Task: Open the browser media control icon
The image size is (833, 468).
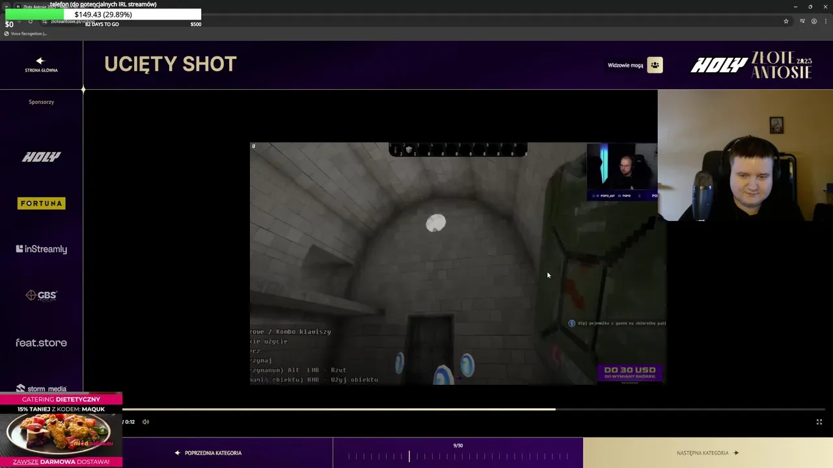Action: 802,21
